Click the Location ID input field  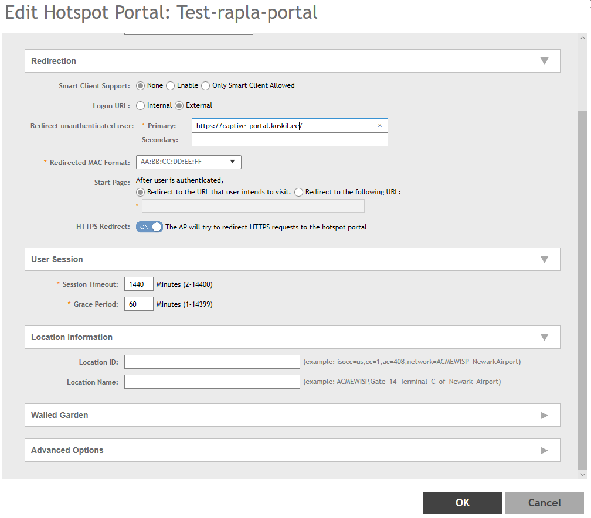click(212, 362)
